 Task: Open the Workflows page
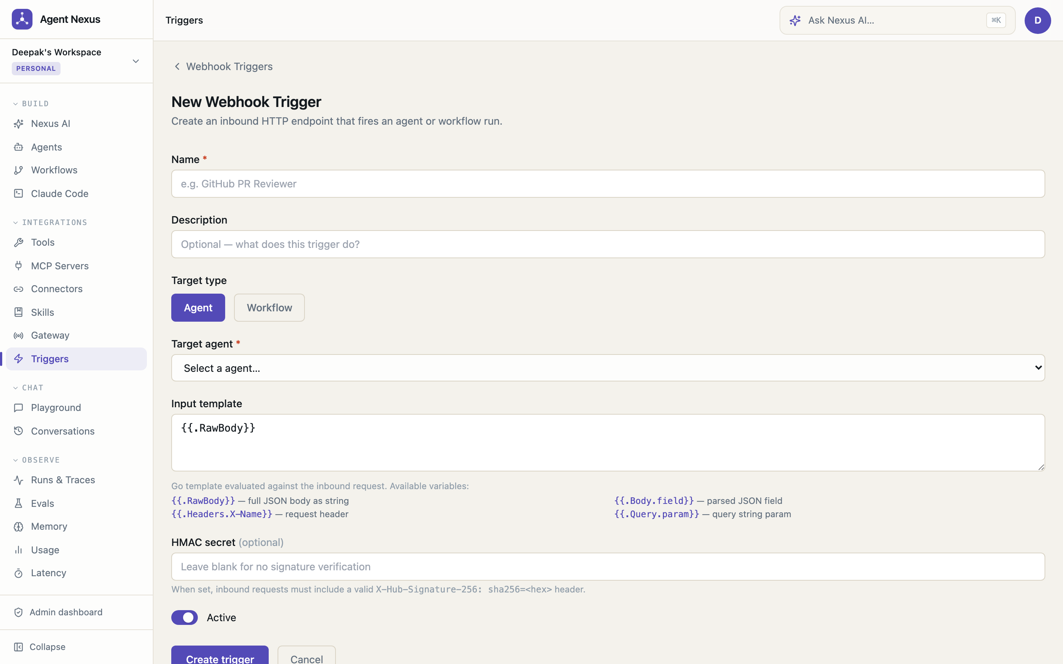coord(76,170)
